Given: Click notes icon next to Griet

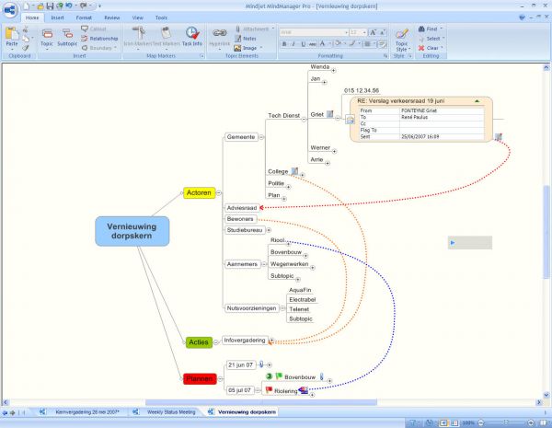Looking at the screenshot, I should click(330, 114).
